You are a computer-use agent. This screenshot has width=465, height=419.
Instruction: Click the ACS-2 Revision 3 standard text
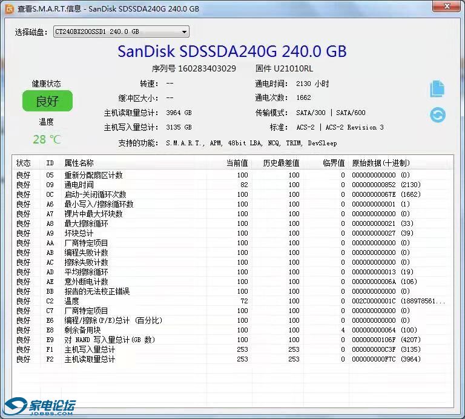coord(354,127)
